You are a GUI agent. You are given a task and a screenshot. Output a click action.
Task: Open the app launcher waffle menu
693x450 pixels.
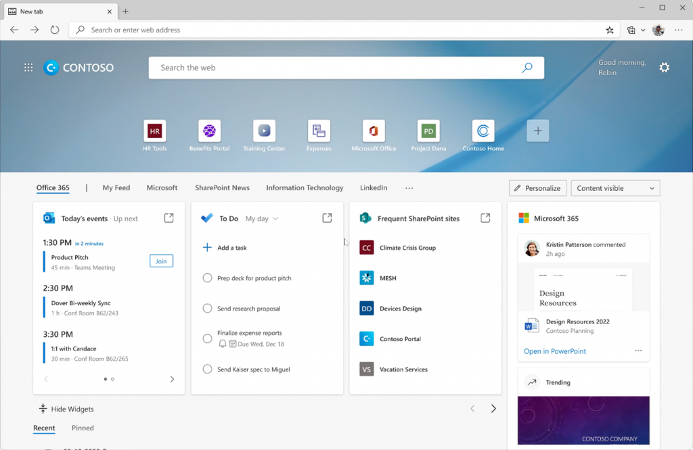click(28, 67)
